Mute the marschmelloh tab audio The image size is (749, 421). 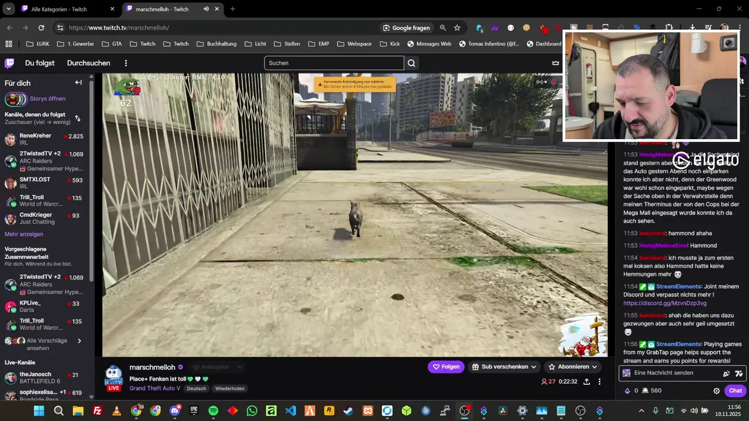pos(206,9)
